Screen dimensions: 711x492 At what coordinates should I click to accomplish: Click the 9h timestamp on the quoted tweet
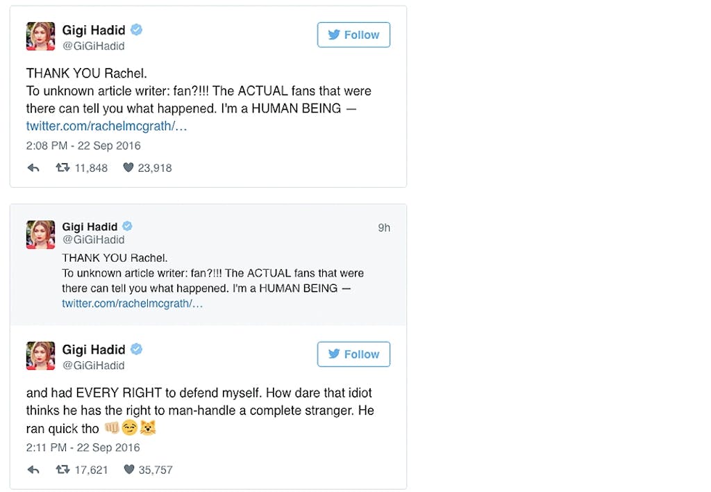pos(384,227)
